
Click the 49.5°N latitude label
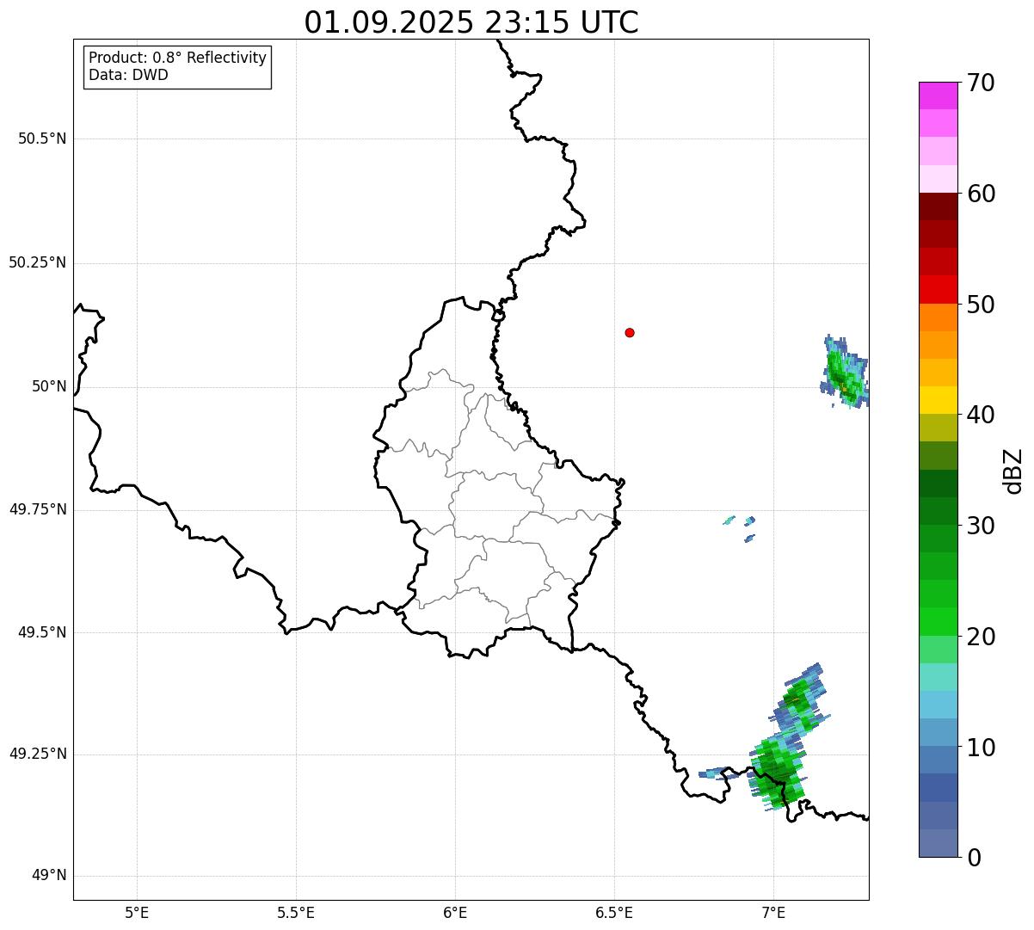pos(42,632)
